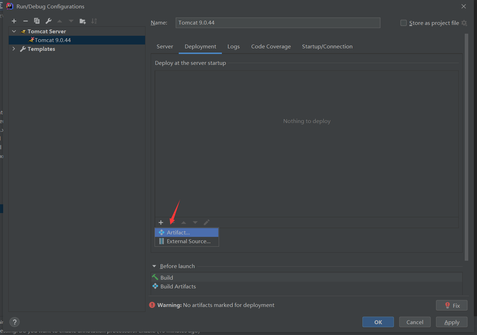Screen dimensions: 477x335
Task: Collapse the Before launch section
Action: tap(154, 266)
